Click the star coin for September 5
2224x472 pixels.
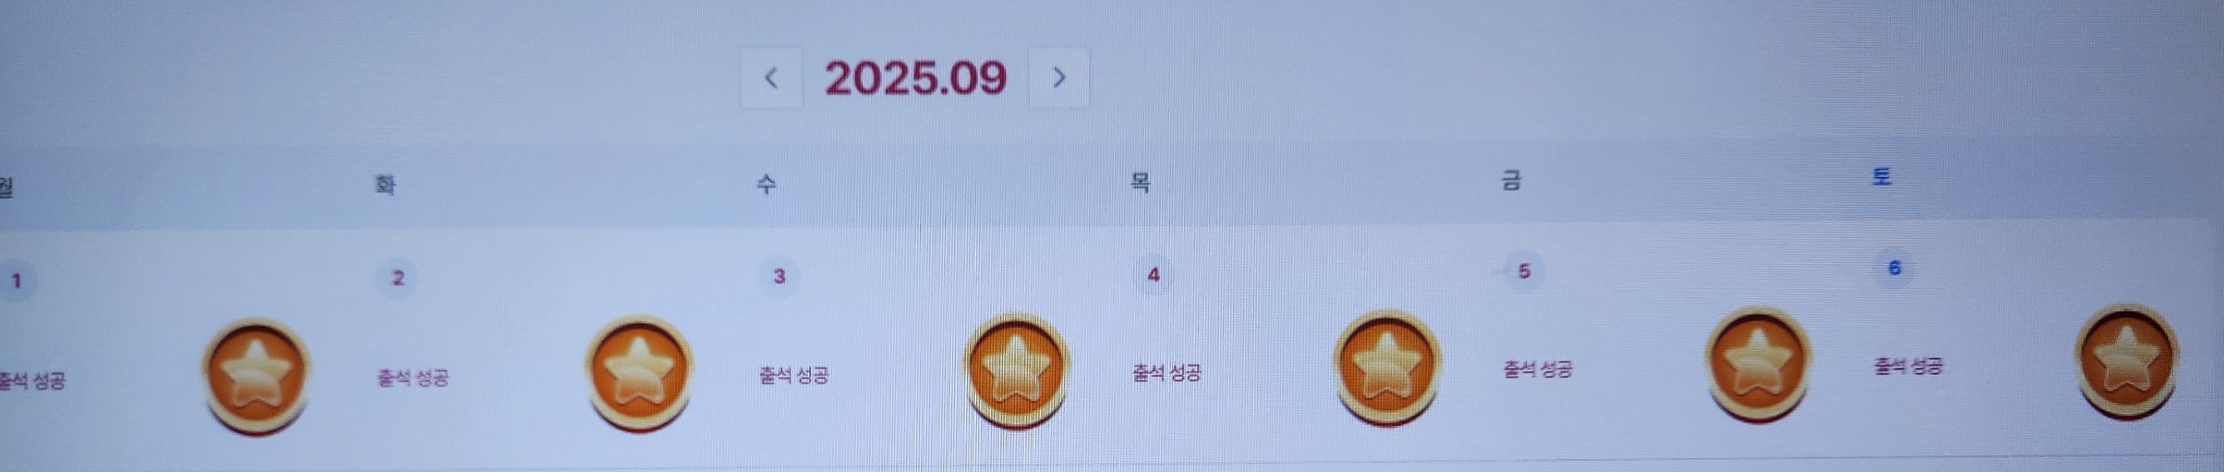[1758, 363]
